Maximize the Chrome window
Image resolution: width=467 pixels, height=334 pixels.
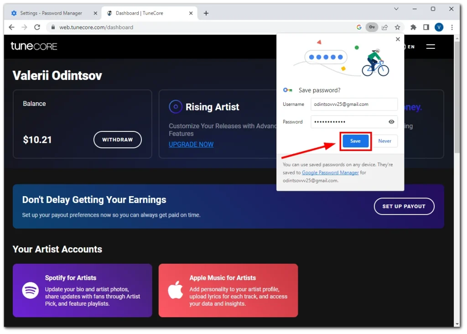[433, 9]
